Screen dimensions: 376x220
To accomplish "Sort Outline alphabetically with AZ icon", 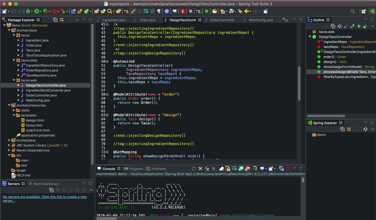I will click(x=339, y=26).
